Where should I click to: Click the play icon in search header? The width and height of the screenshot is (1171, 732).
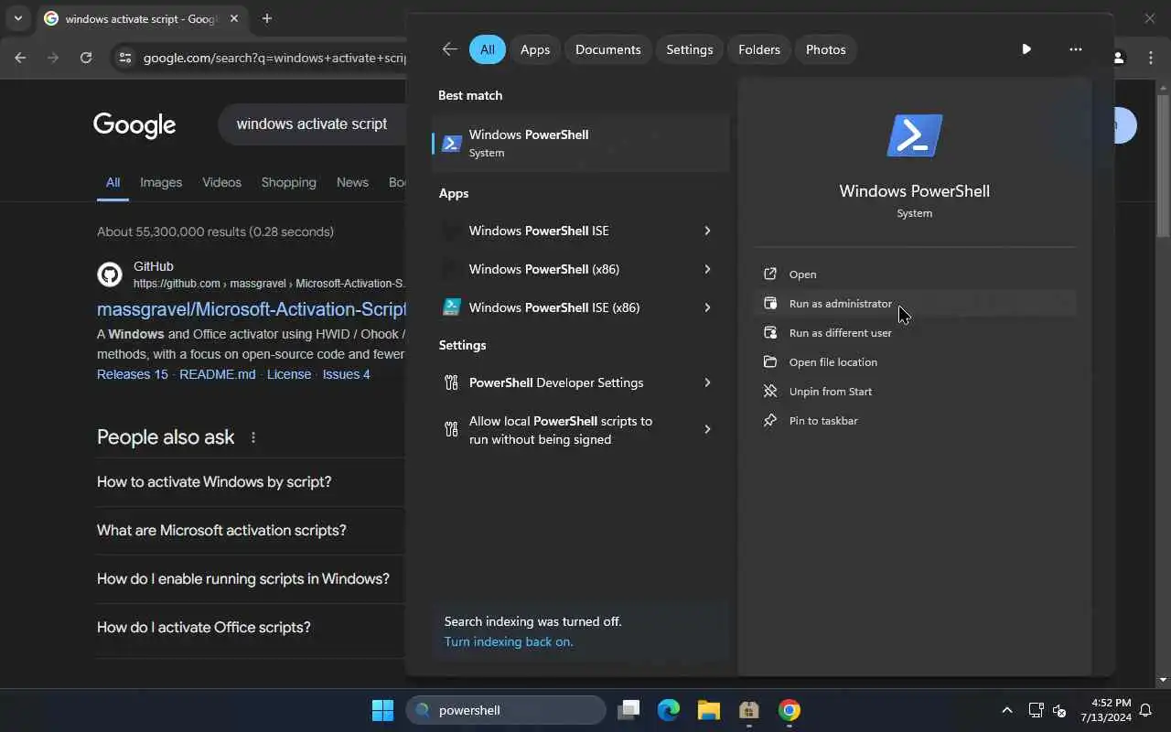pos(1026,49)
